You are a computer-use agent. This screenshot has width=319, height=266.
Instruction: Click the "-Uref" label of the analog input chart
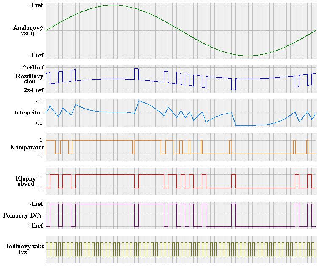[x=37, y=55]
